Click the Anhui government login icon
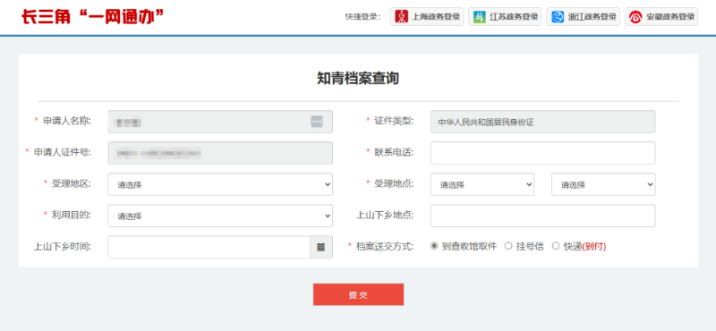 pyautogui.click(x=635, y=17)
